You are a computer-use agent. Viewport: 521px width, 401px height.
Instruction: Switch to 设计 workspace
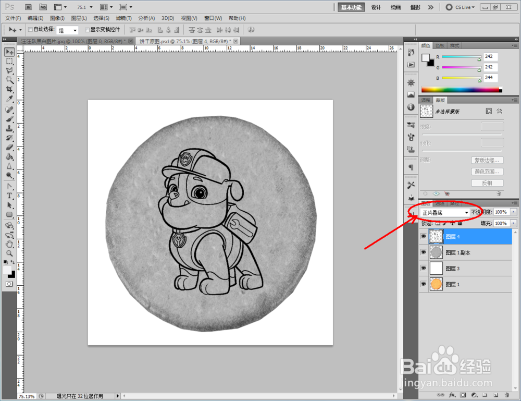[x=376, y=7]
